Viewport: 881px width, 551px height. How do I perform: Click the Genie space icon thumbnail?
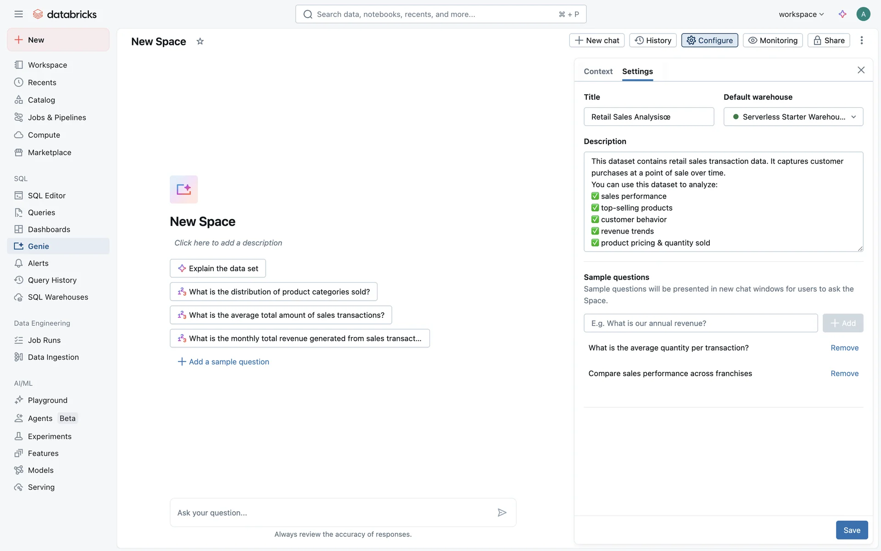(184, 189)
